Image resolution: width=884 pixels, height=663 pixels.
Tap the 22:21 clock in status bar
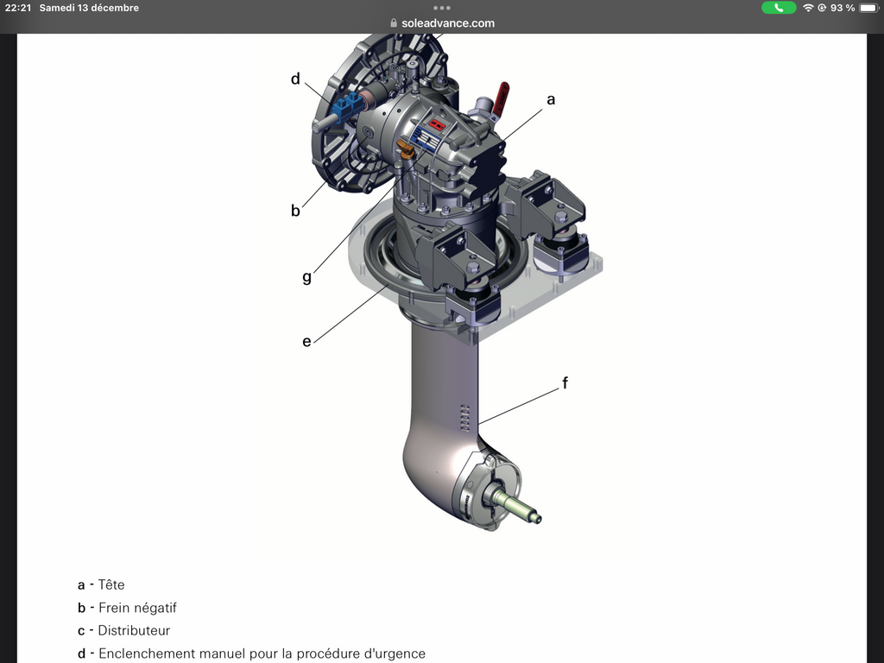coord(18,8)
